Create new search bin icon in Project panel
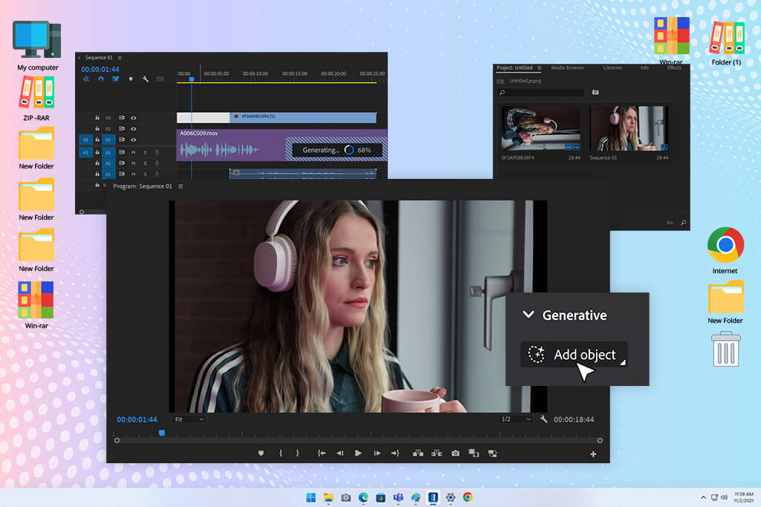The image size is (761, 507). click(x=595, y=92)
